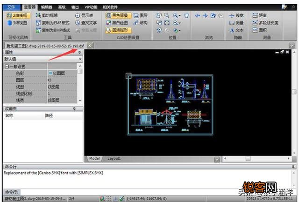
Task: Switch to the 输出 output tab
Action: [x=75, y=7]
